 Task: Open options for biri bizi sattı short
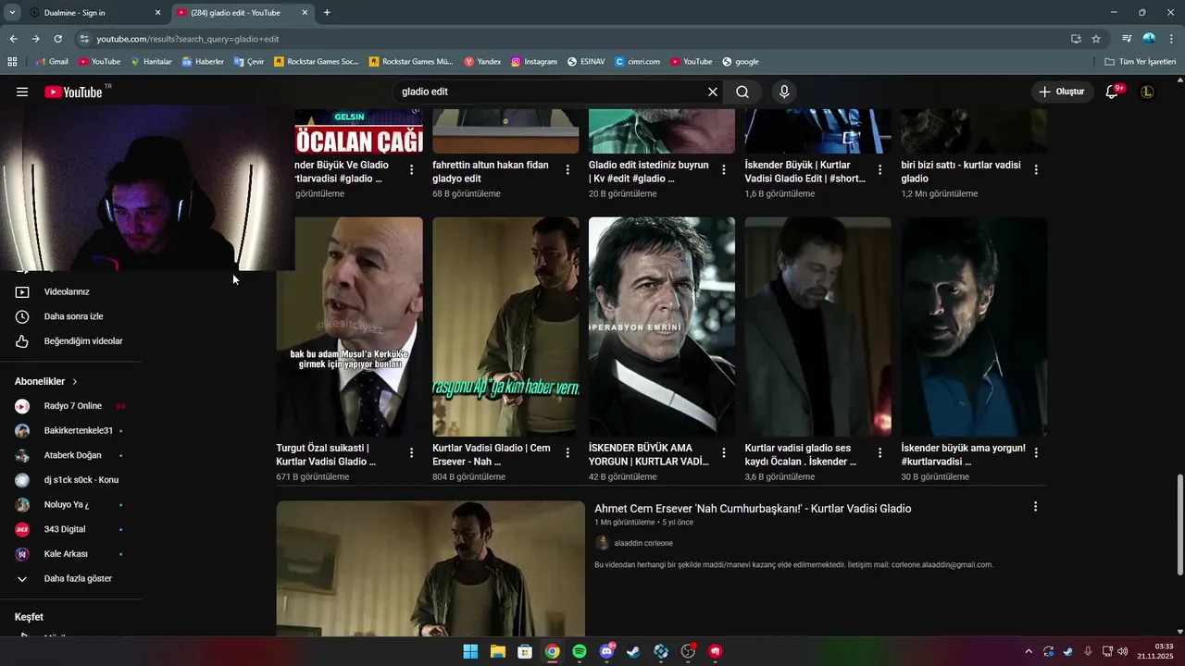pyautogui.click(x=1036, y=170)
